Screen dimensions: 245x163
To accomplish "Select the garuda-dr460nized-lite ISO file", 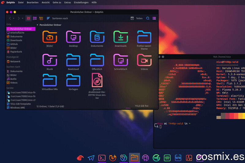I will tap(97, 80).
